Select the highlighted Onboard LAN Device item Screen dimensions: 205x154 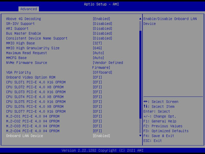click(24, 136)
